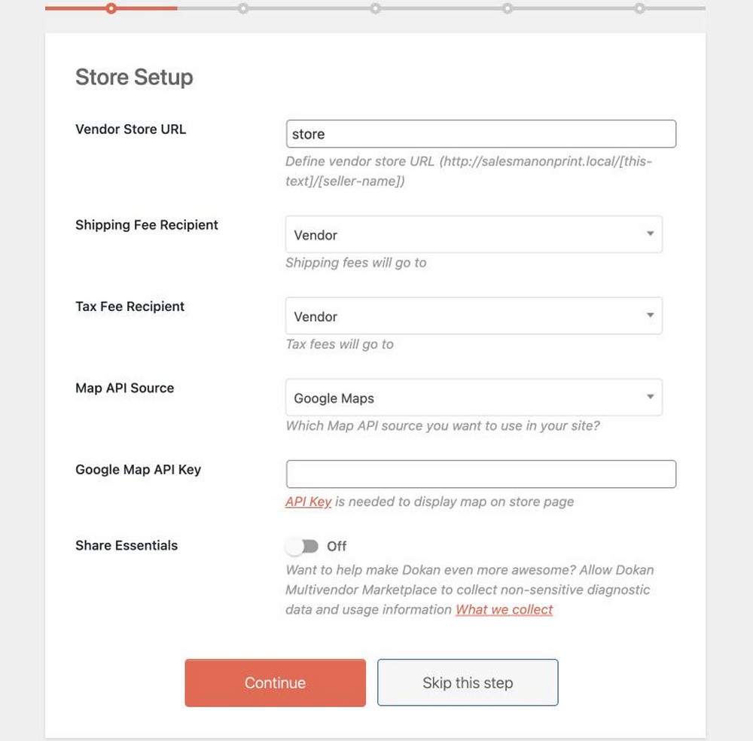Click the third step circle in progress bar
753x741 pixels.
pyautogui.click(x=376, y=8)
